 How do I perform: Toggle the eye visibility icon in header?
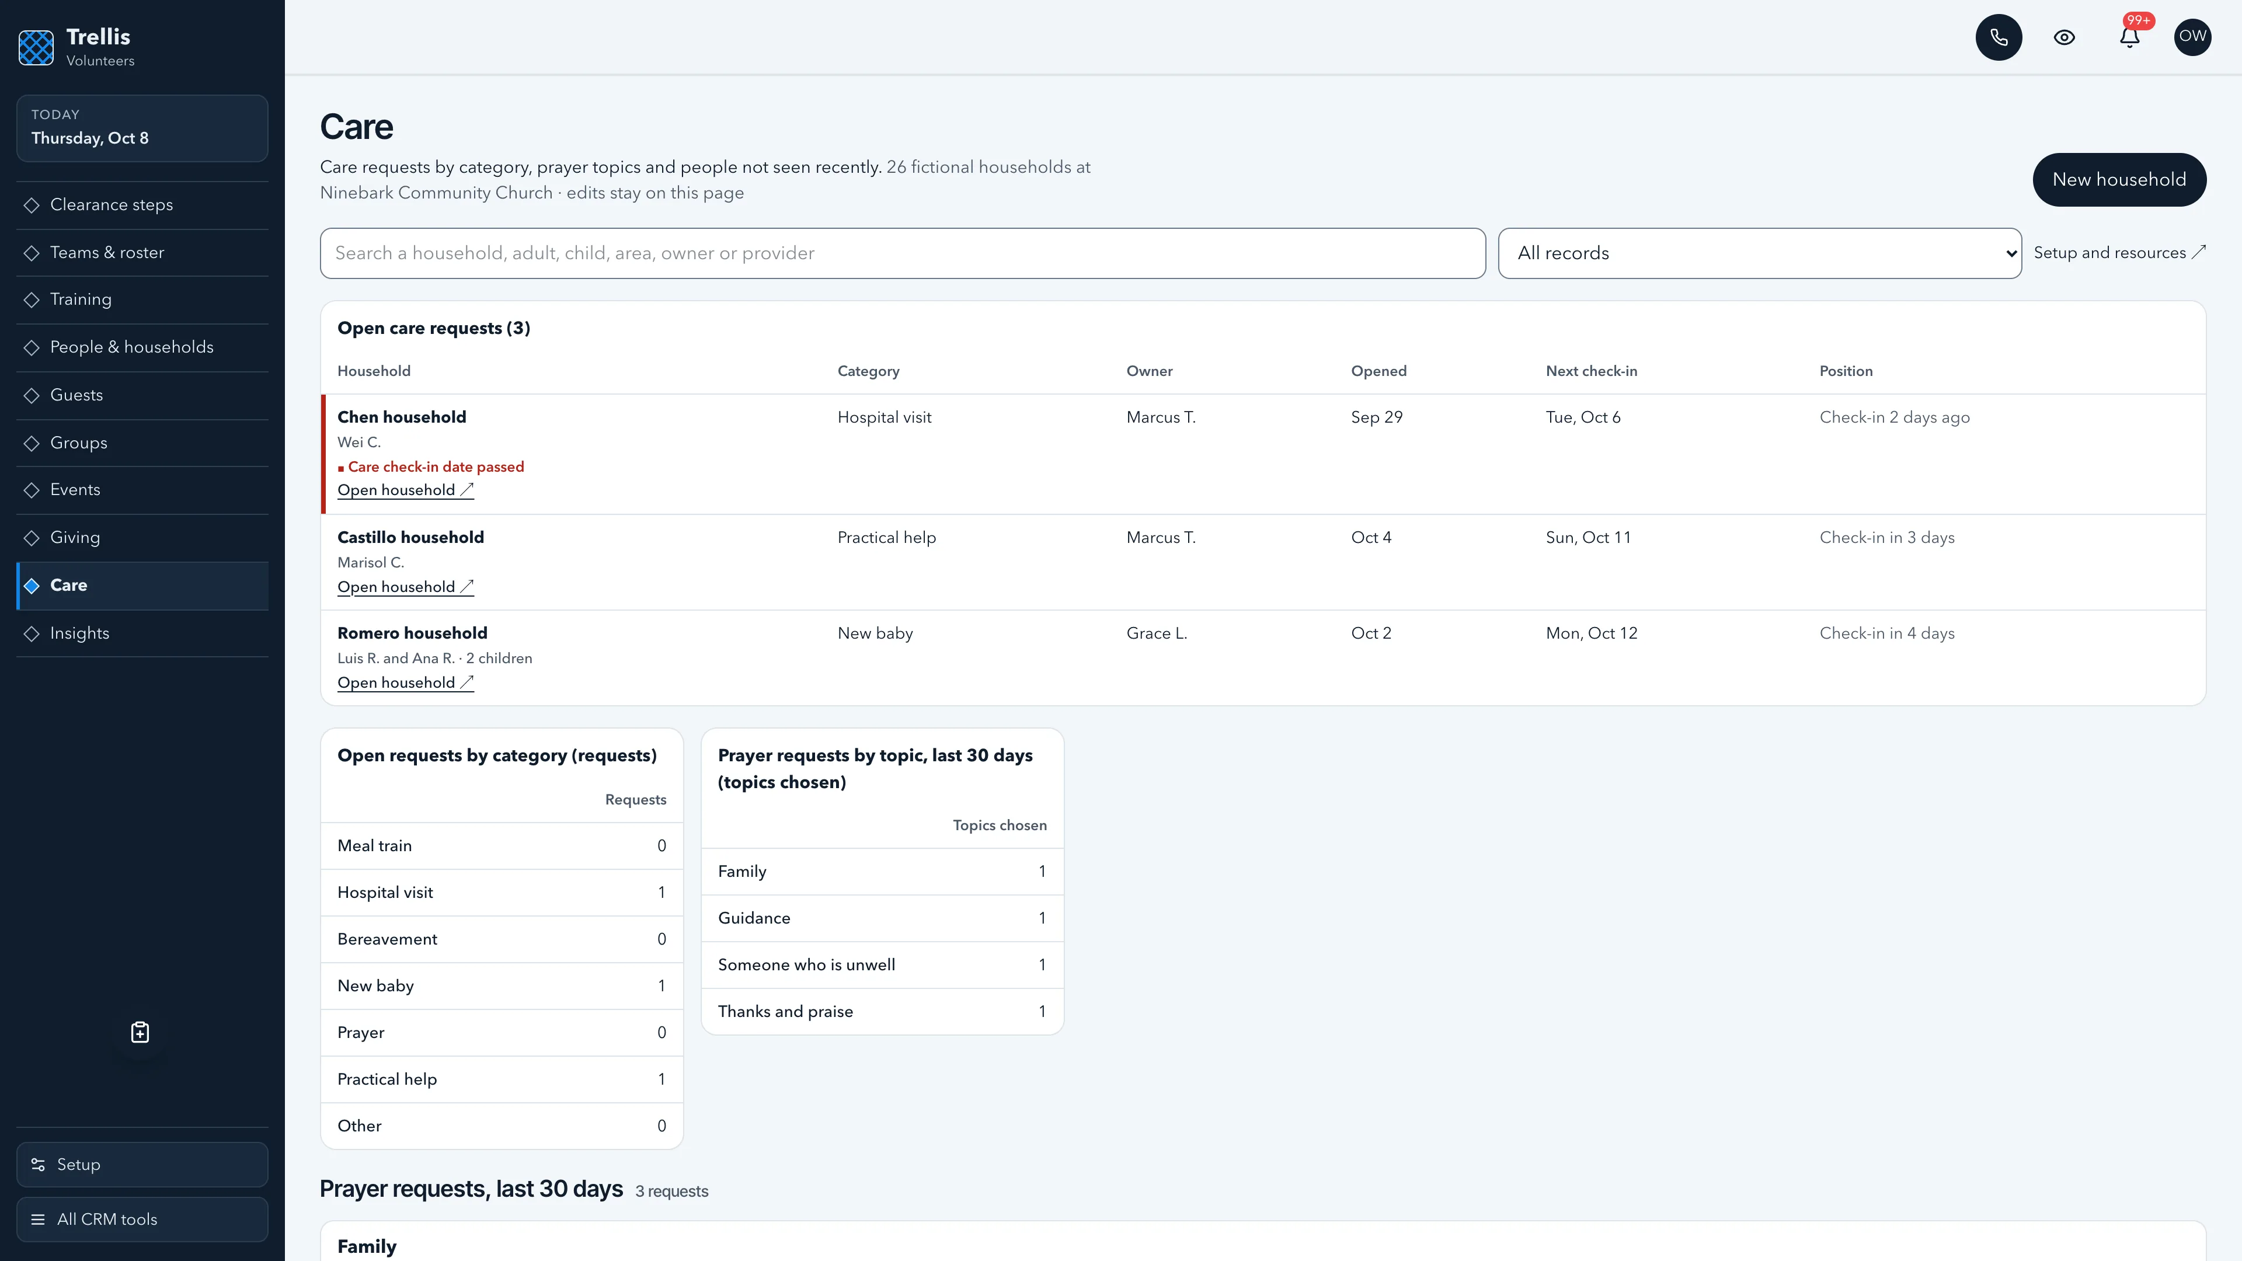pyautogui.click(x=2065, y=37)
